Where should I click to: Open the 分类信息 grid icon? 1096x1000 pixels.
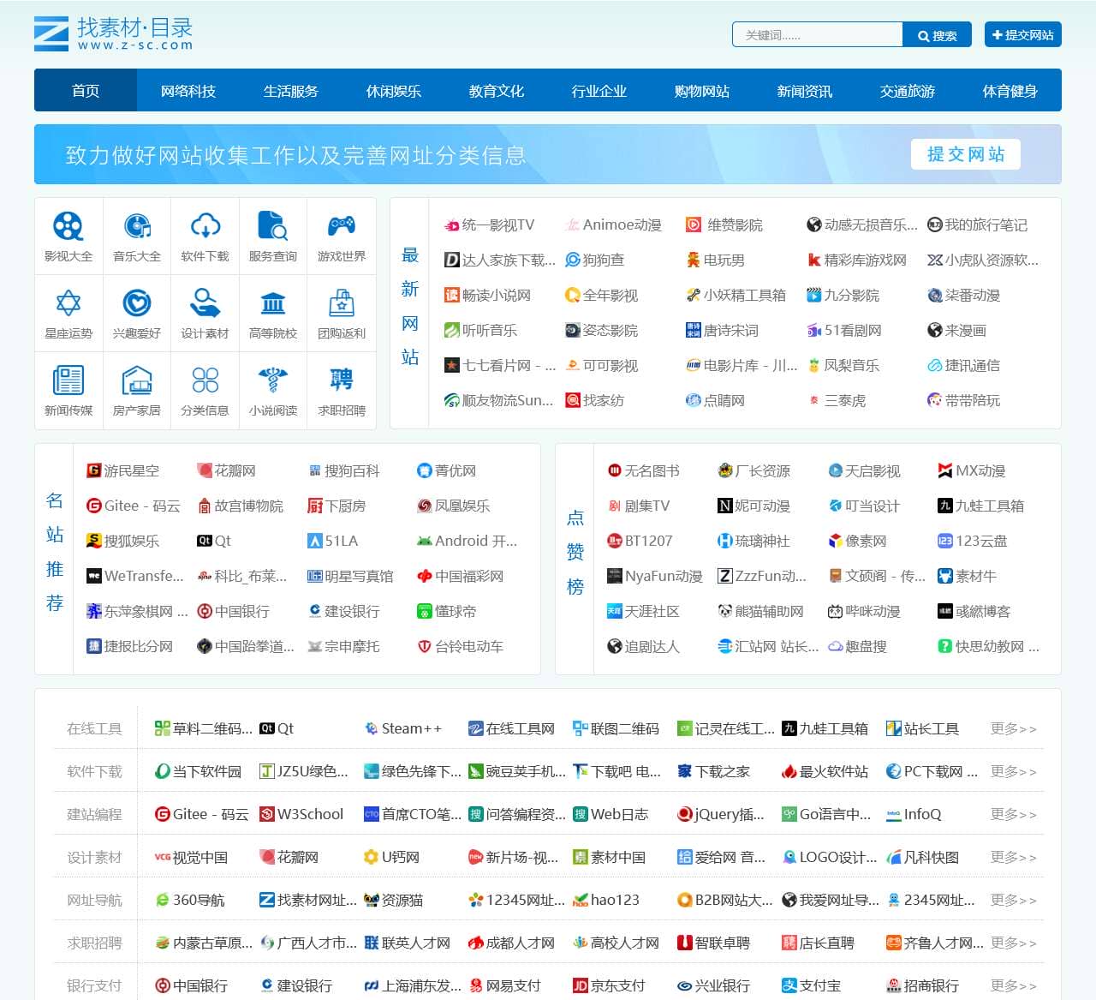coord(205,380)
